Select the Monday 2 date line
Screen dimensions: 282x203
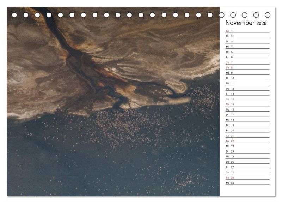click(247, 36)
